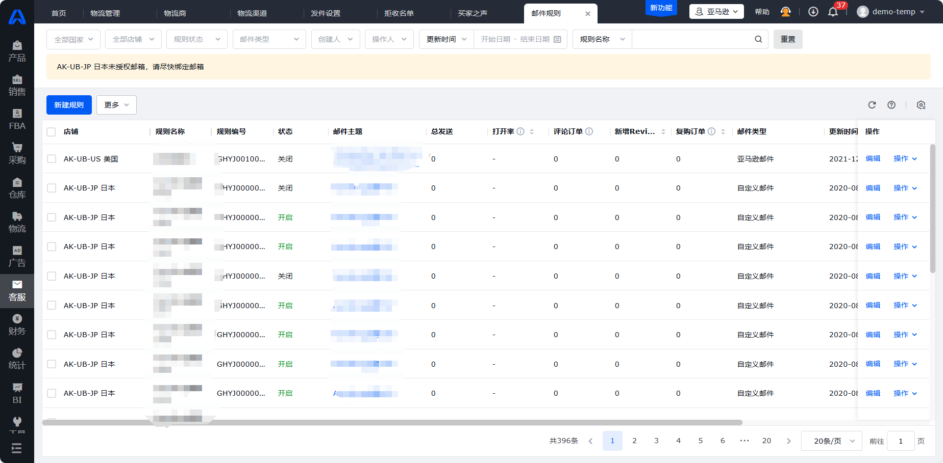Screen dimensions: 943x463
Task: Open the 更新时间 date type dropdown
Action: click(446, 39)
